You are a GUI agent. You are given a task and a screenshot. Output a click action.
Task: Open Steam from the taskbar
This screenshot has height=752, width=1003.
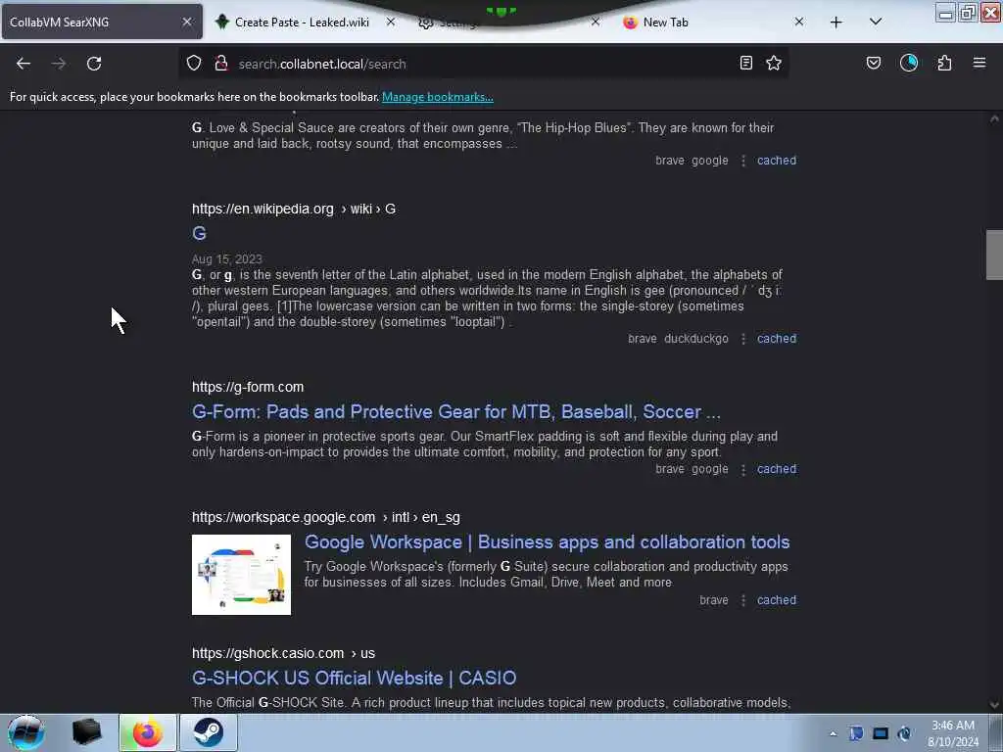pyautogui.click(x=209, y=732)
